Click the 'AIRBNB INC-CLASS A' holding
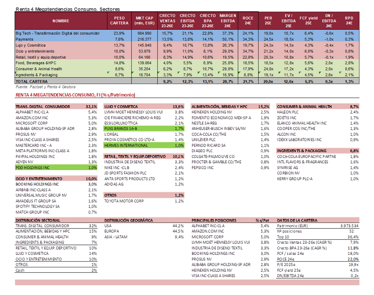The height and width of the screenshot is (295, 374). [x=33, y=190]
